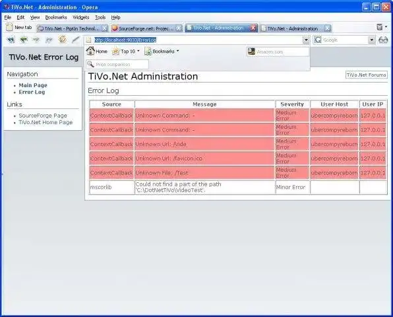Select the 'Unknown Url: /favicon.ico' message cell
The width and height of the screenshot is (393, 317).
coord(204,158)
